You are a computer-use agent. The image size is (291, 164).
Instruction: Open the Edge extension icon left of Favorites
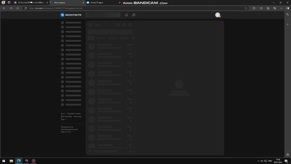click(x=254, y=8)
